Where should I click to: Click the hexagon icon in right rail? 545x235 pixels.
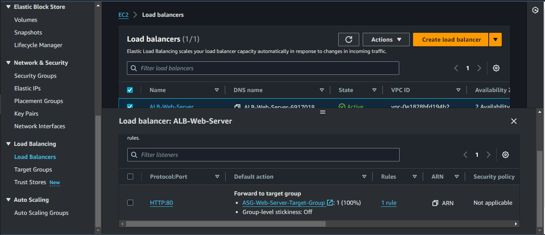coord(535,11)
